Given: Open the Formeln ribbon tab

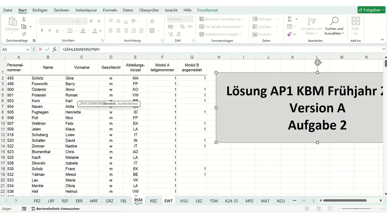Looking at the screenshot, I should pos(110,10).
